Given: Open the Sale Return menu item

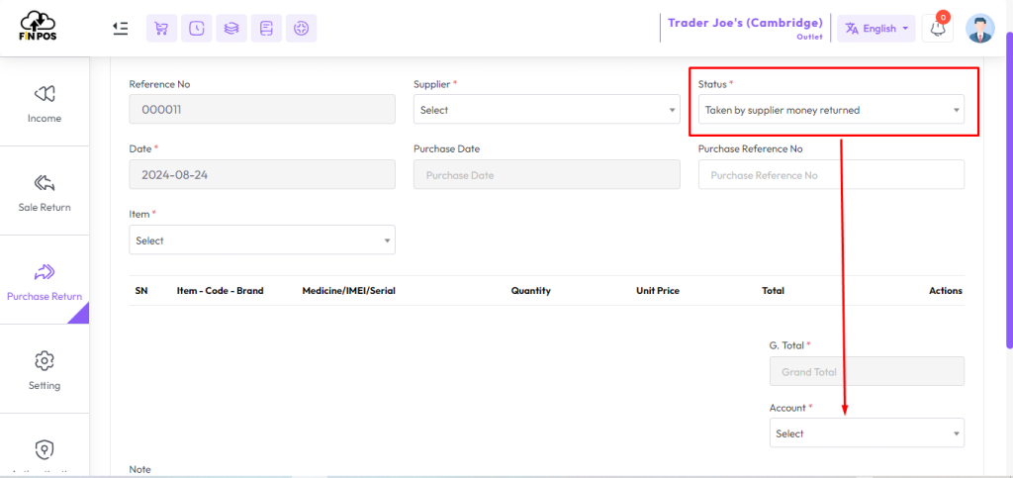Looking at the screenshot, I should click(45, 191).
